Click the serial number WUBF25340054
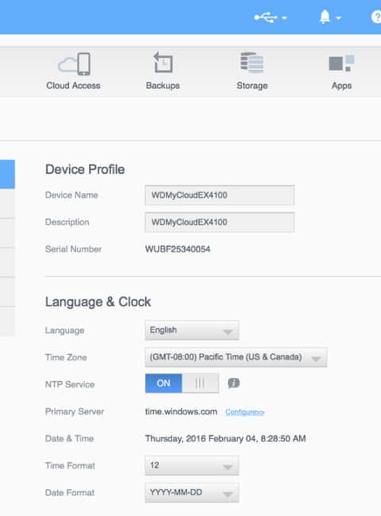The width and height of the screenshot is (381, 516). 178,249
